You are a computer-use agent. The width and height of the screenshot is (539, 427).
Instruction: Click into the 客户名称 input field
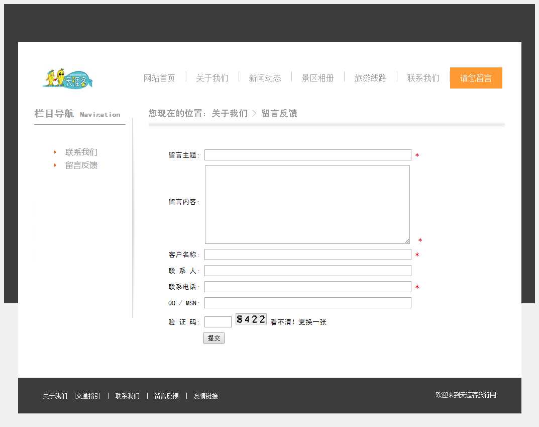click(307, 254)
